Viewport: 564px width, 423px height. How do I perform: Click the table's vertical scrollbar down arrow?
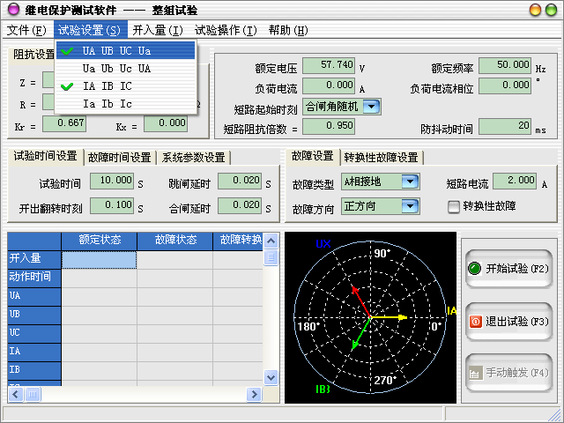pos(271,377)
